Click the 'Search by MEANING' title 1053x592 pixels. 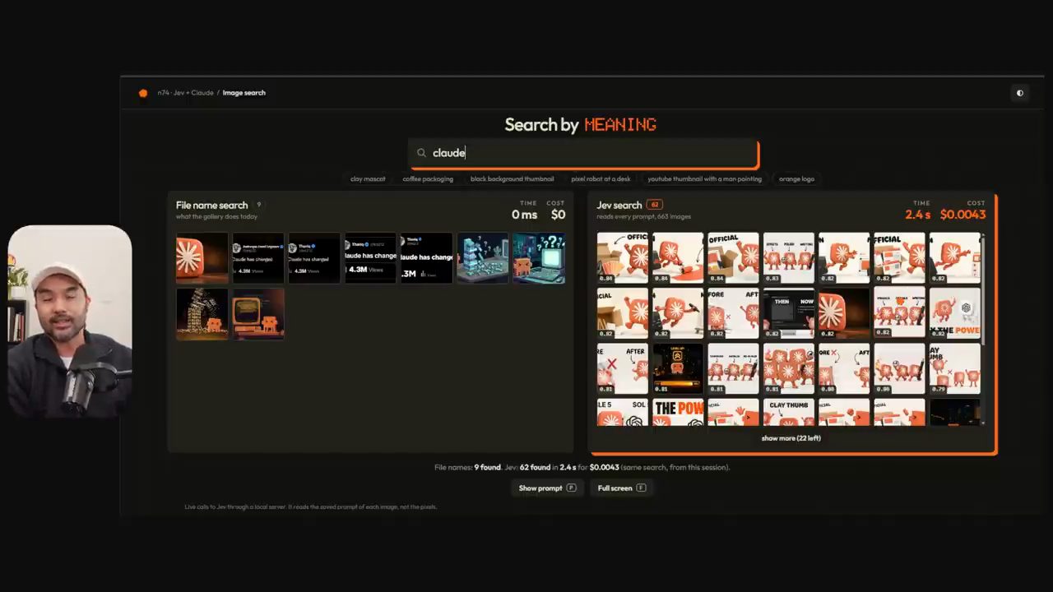tap(580, 125)
